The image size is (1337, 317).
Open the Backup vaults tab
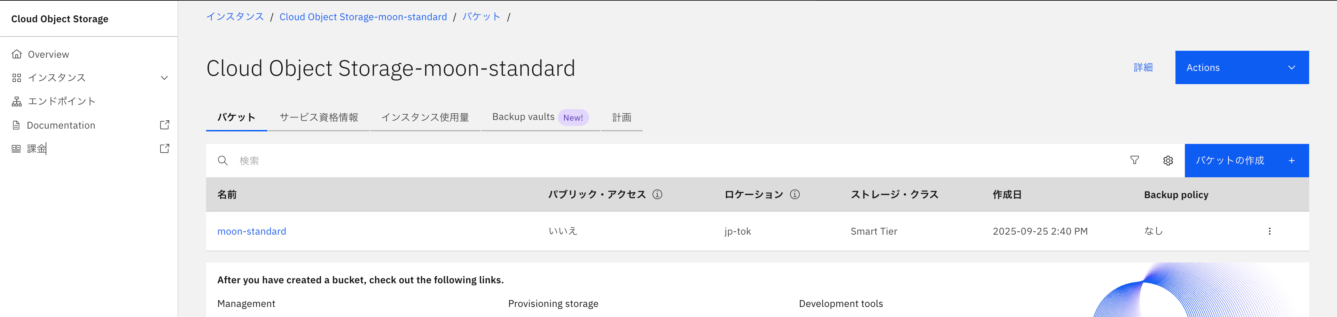540,117
